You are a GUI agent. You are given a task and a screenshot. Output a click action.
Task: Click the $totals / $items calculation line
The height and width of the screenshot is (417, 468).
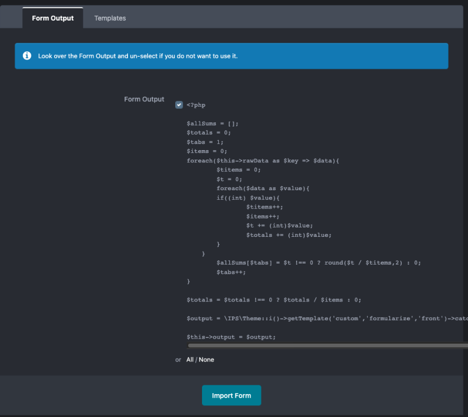click(274, 300)
